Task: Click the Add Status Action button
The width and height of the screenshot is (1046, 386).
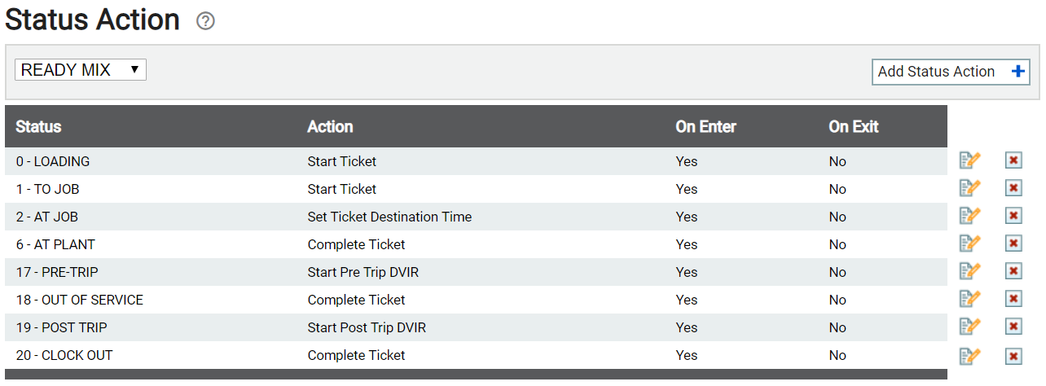Action: click(951, 72)
